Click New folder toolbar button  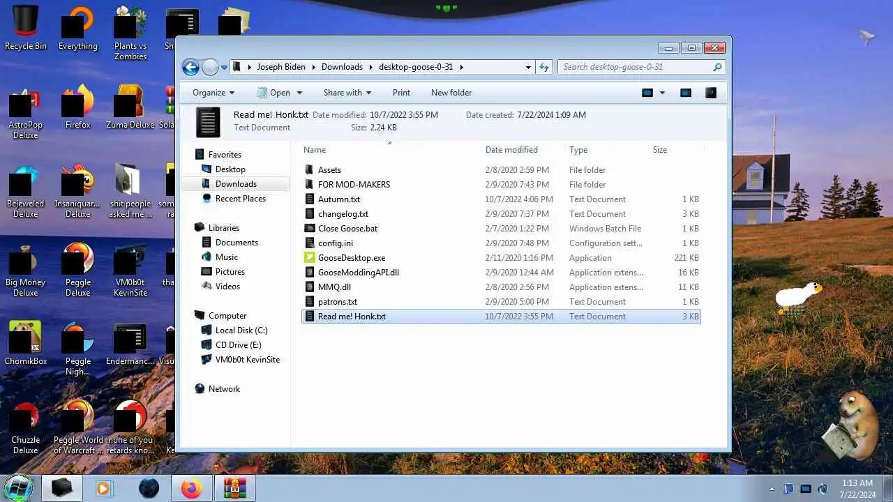click(x=451, y=93)
